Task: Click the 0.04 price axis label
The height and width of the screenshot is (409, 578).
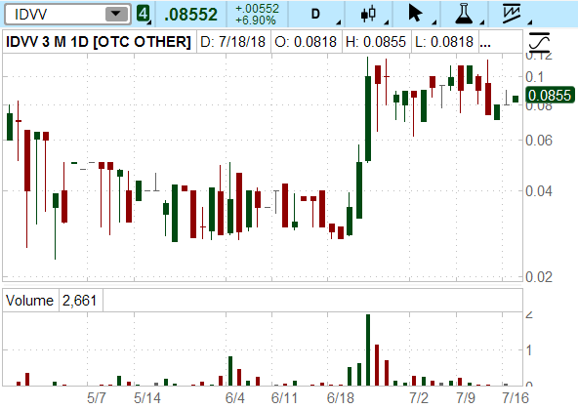Action: (x=539, y=191)
